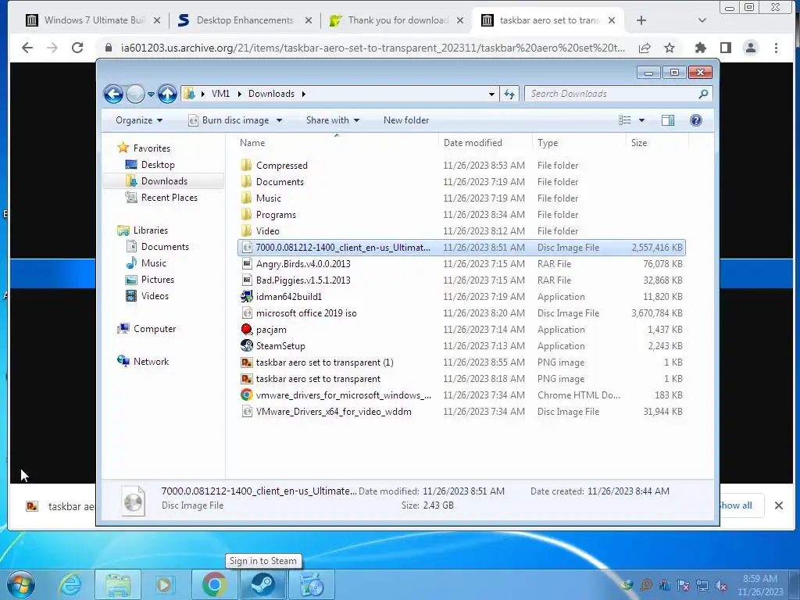Select the Compressed folder

pos(281,166)
